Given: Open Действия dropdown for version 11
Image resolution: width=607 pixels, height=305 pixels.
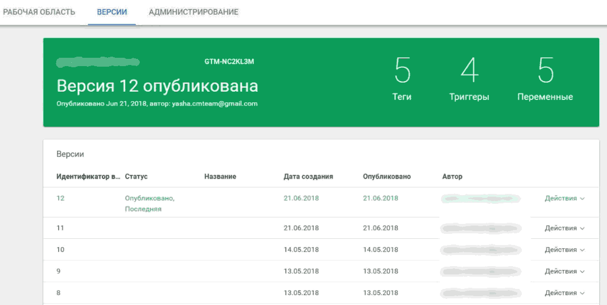Looking at the screenshot, I should pos(565,228).
